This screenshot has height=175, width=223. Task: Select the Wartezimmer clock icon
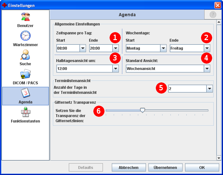click(x=25, y=36)
